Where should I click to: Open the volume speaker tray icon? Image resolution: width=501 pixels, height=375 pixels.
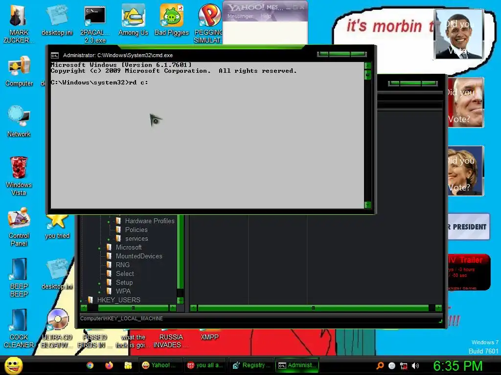click(x=415, y=366)
